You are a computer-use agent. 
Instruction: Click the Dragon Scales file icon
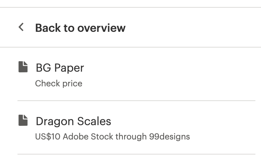[x=23, y=120]
